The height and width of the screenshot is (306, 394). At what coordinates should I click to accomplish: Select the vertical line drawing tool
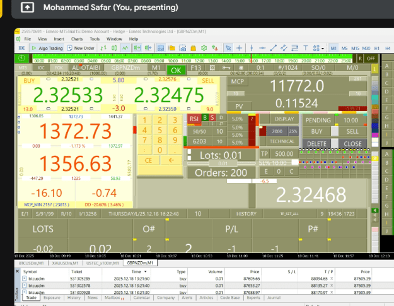tap(252, 48)
